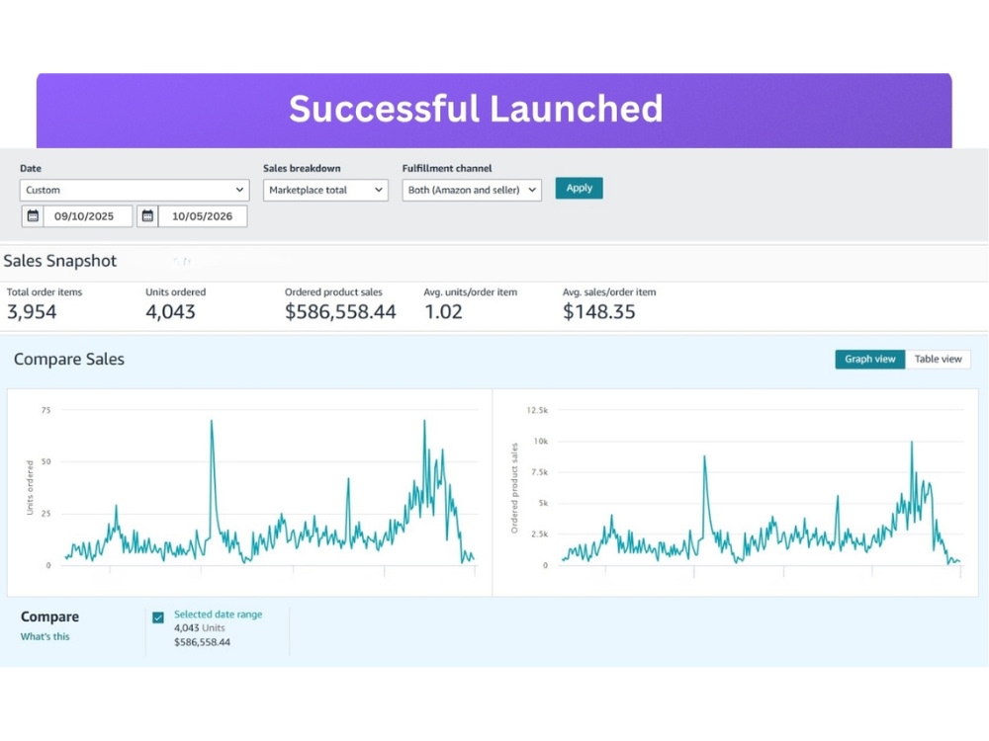Screen dimensions: 989x741
Task: Edit the start date field 09/10/2025
Action: point(88,216)
